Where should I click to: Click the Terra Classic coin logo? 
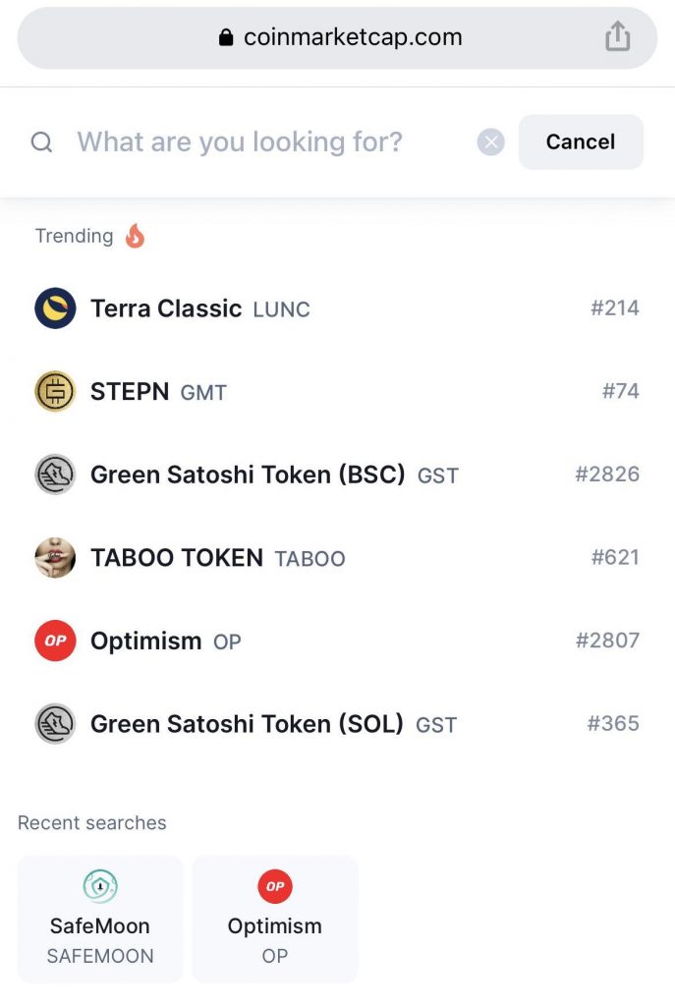pos(54,307)
